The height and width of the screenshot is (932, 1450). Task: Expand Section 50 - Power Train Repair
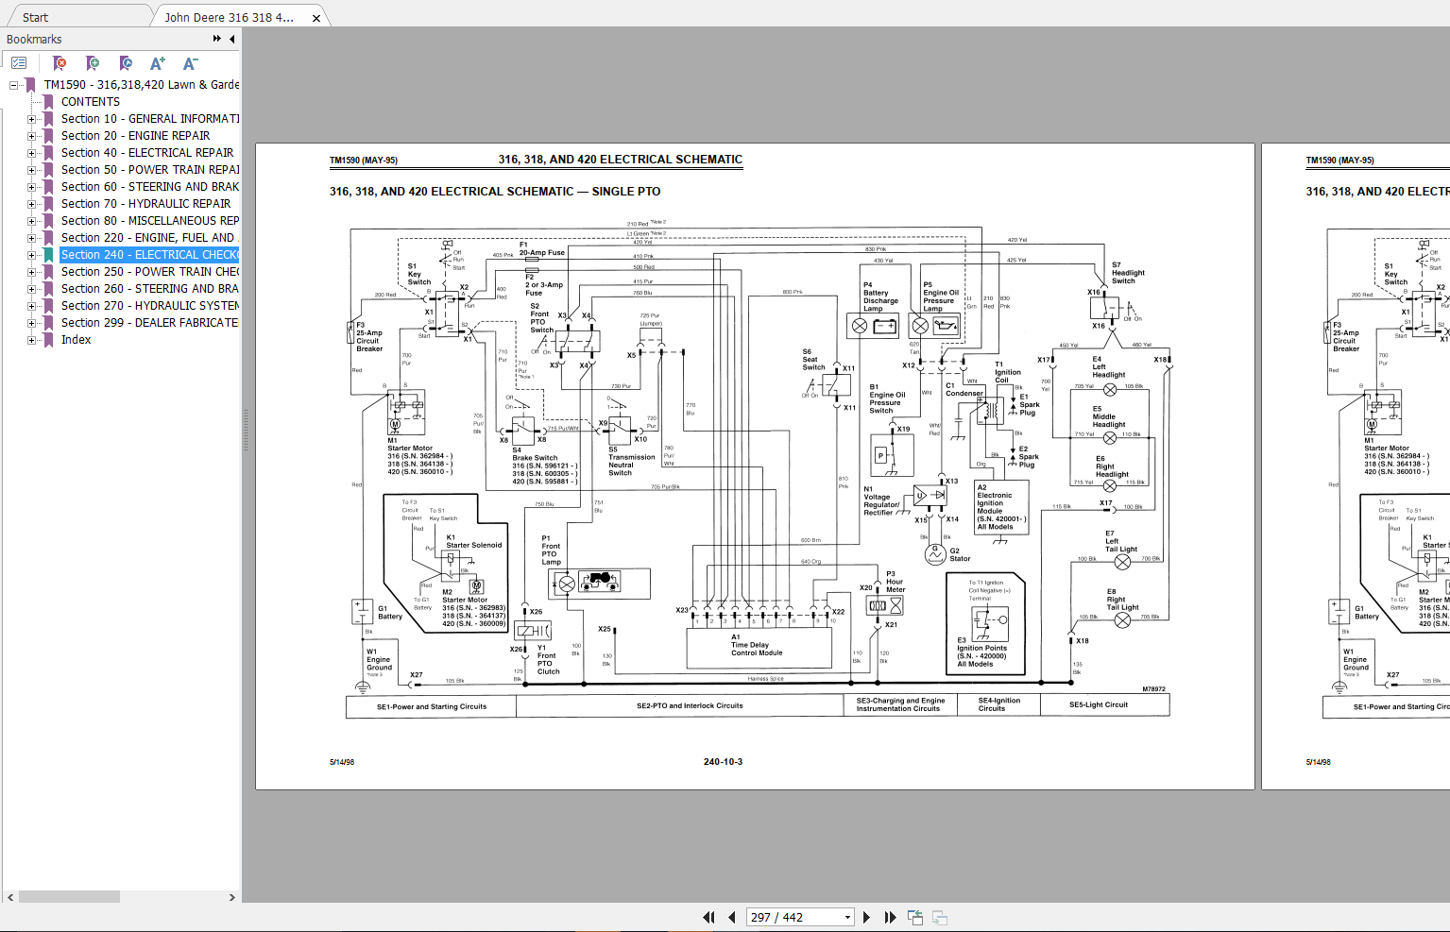(x=31, y=170)
